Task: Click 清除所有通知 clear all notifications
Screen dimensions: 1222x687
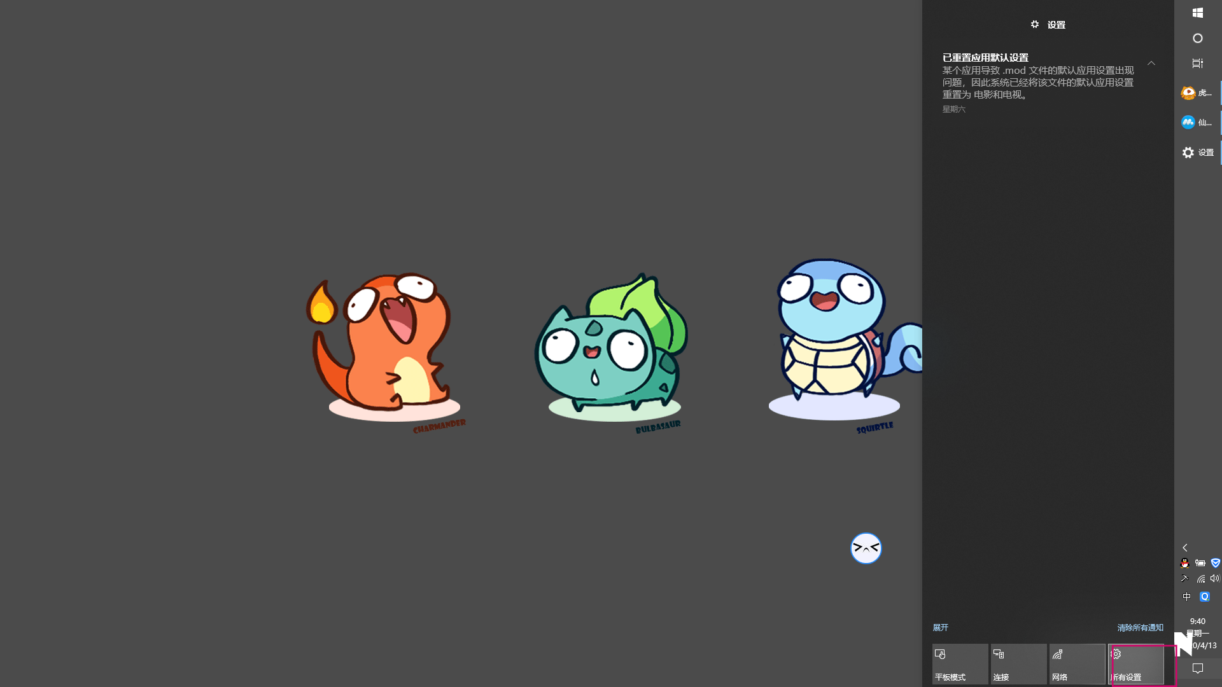Action: 1140,628
